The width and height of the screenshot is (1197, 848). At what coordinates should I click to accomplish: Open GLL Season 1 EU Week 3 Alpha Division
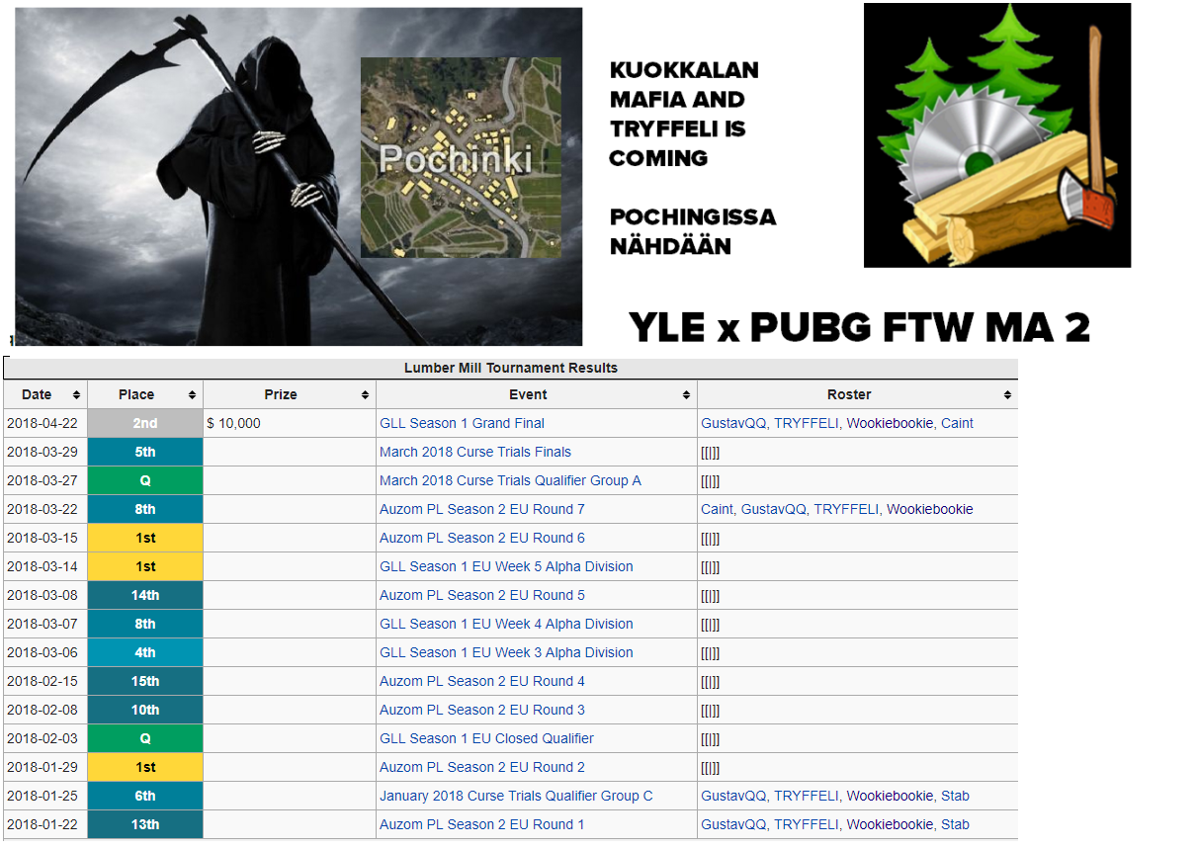pyautogui.click(x=506, y=652)
